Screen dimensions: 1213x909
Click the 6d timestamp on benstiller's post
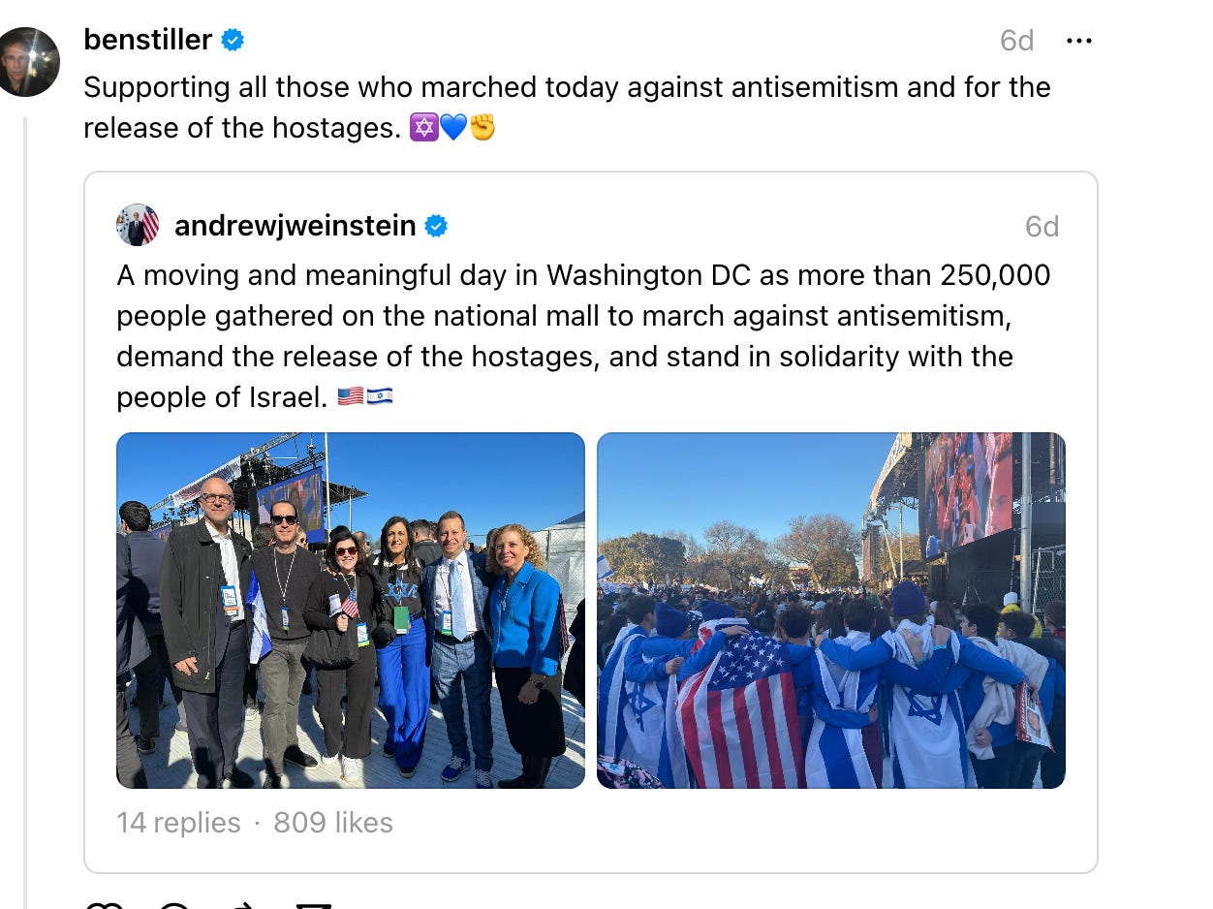tap(1017, 41)
